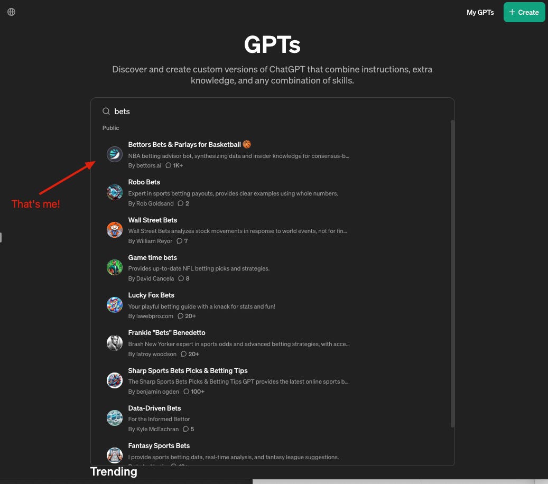Image resolution: width=548 pixels, height=484 pixels.
Task: Click the globe icon in top-left corner
Action: (x=11, y=12)
